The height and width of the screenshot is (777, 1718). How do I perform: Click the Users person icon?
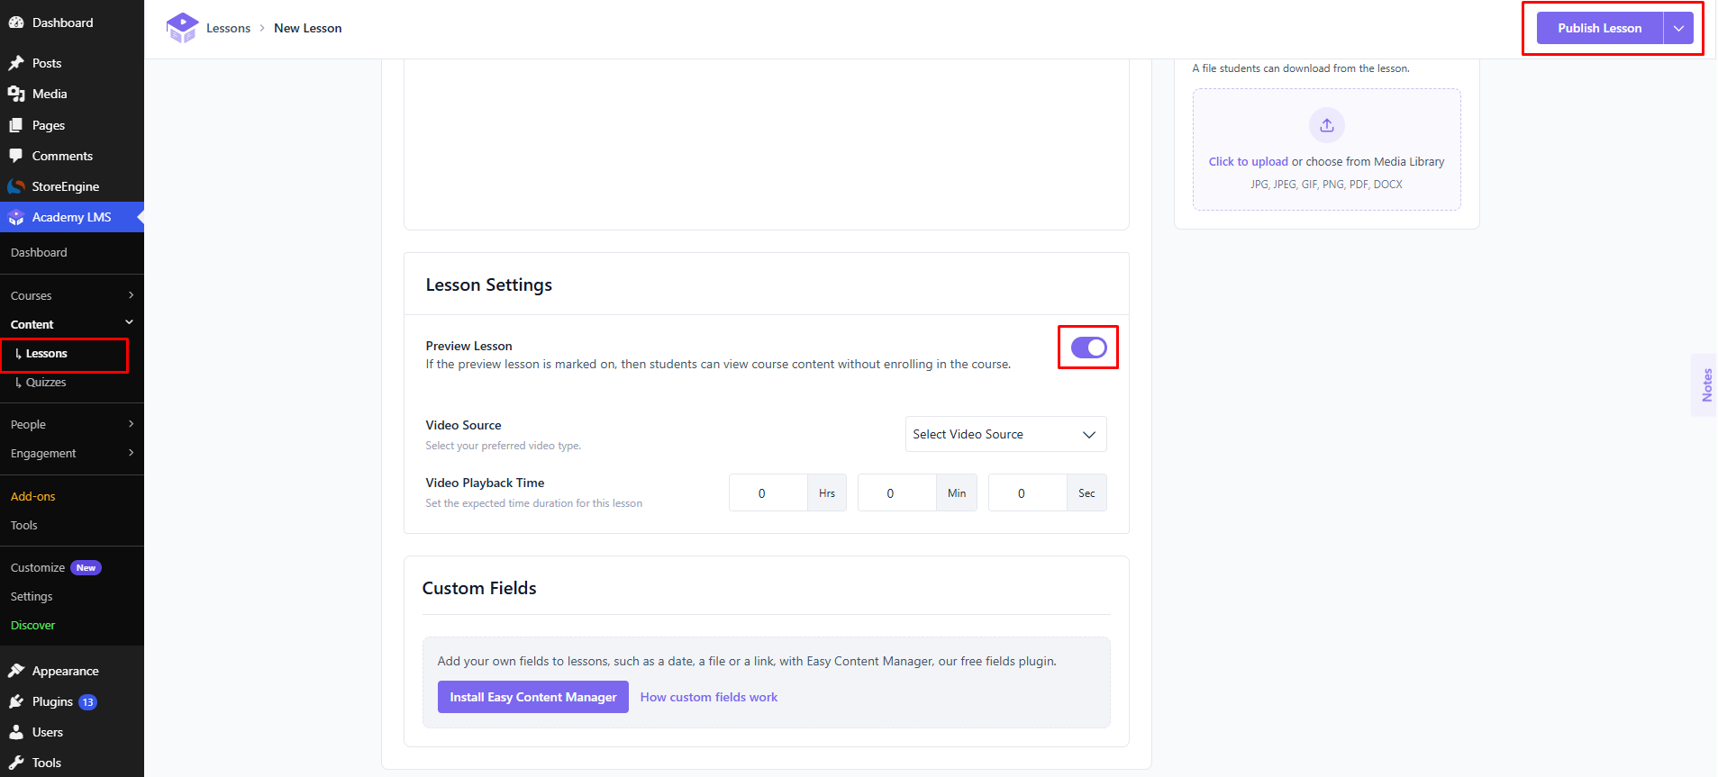(16, 732)
